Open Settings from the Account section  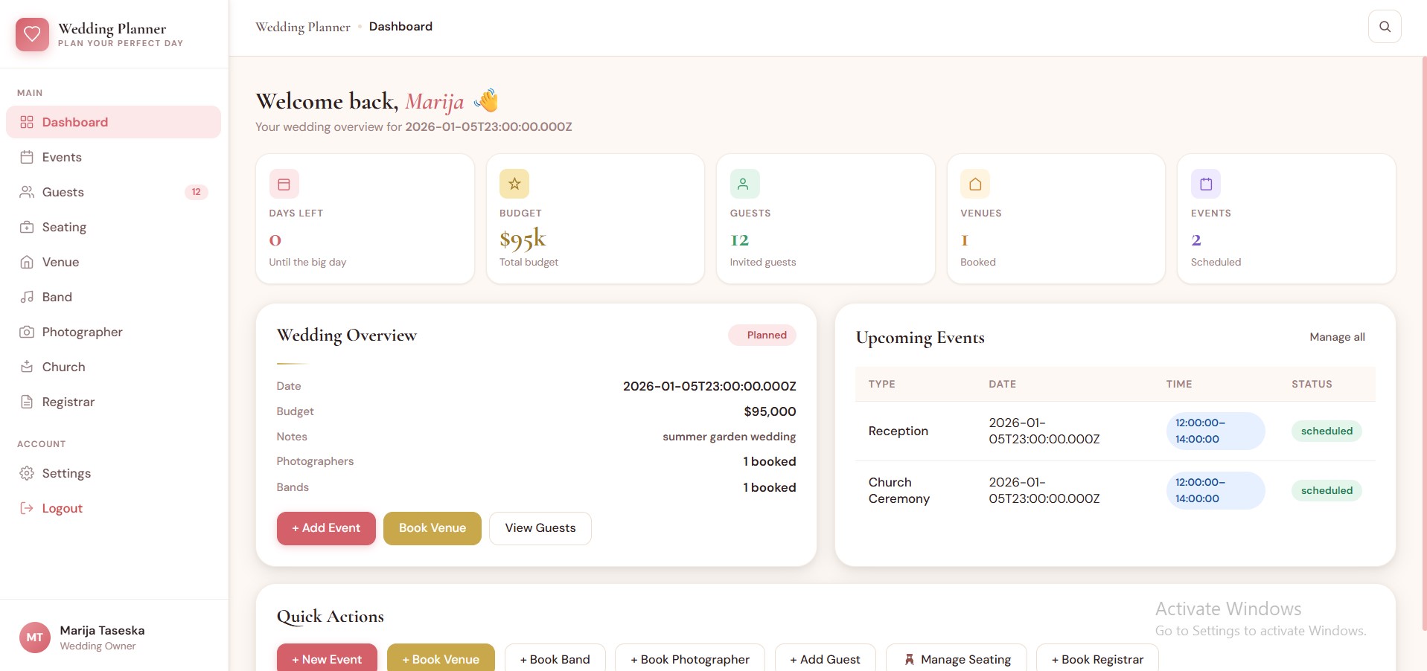[x=66, y=473]
